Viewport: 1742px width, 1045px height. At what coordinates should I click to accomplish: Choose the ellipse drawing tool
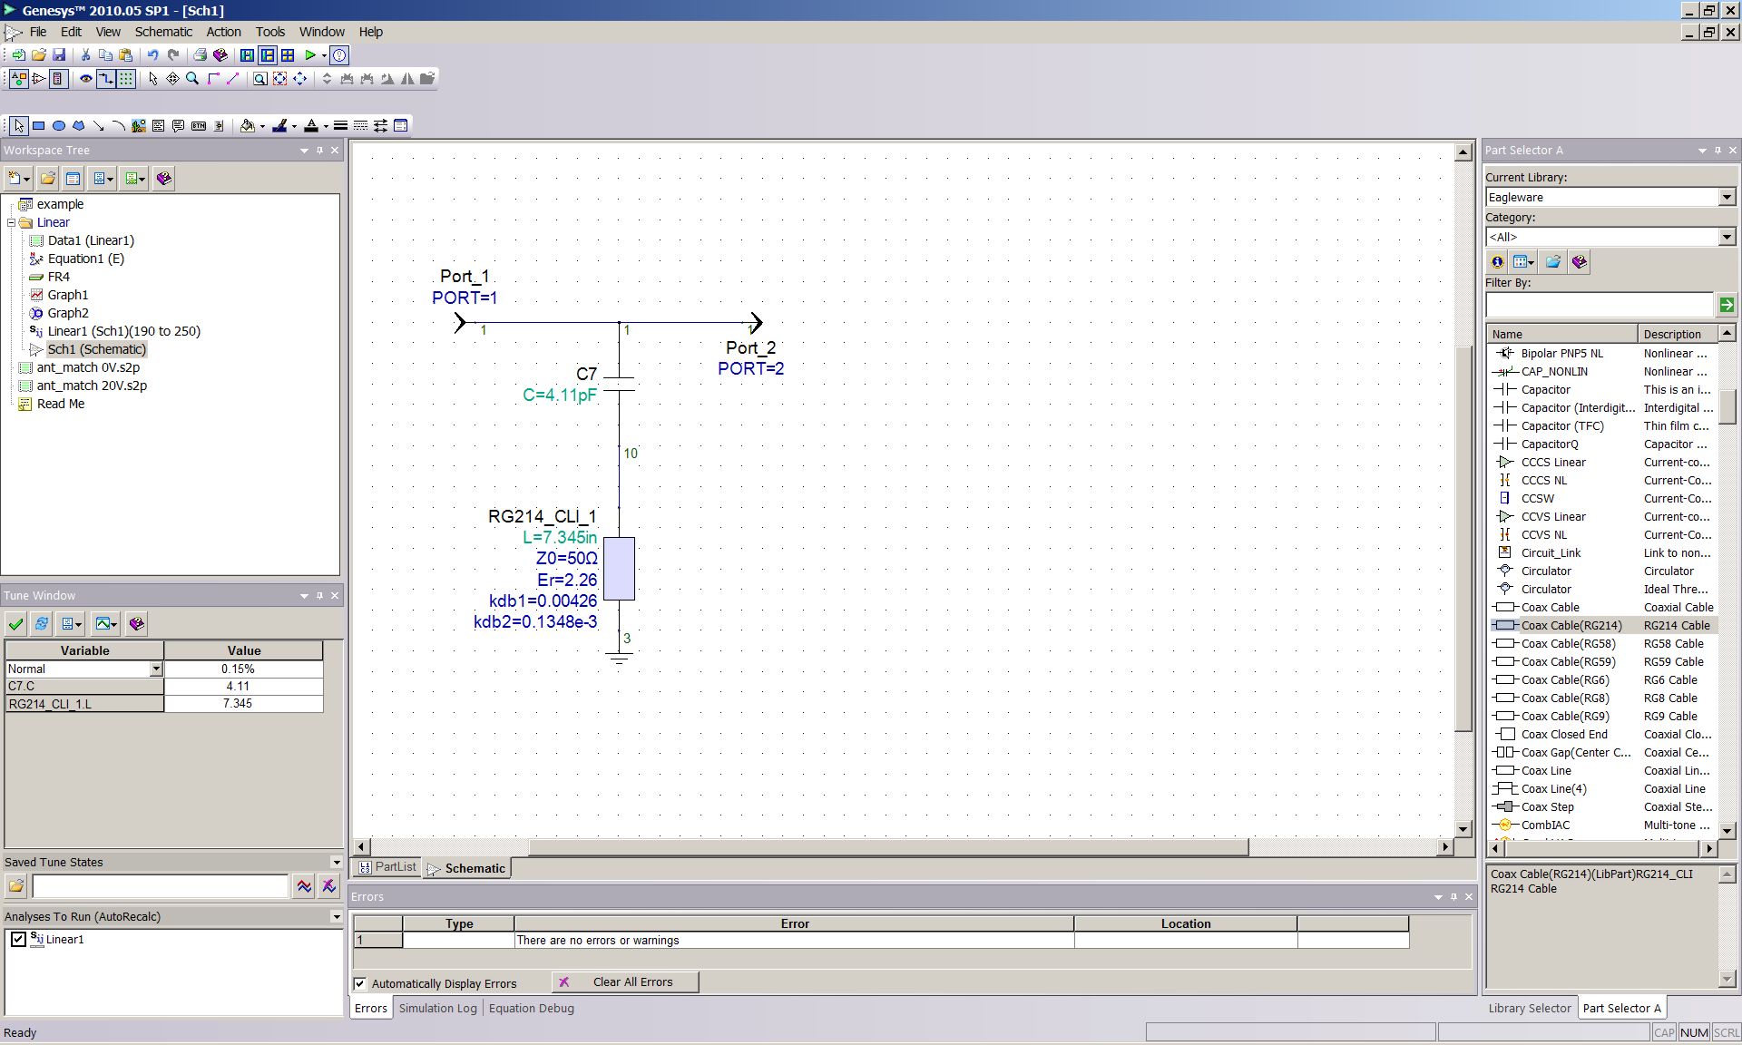[59, 126]
